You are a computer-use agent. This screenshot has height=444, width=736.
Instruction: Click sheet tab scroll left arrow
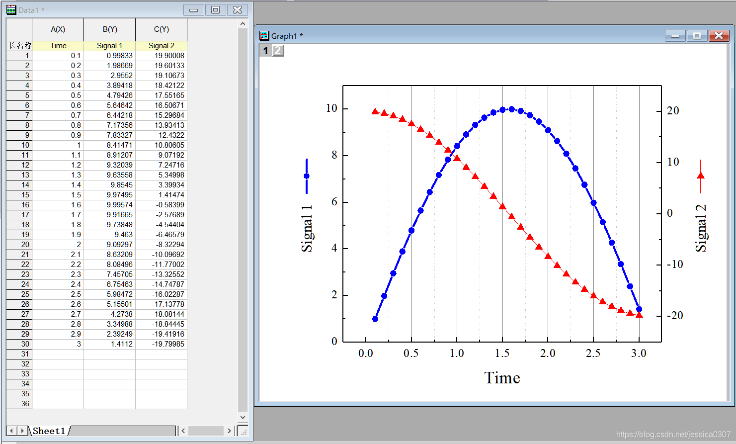11,431
